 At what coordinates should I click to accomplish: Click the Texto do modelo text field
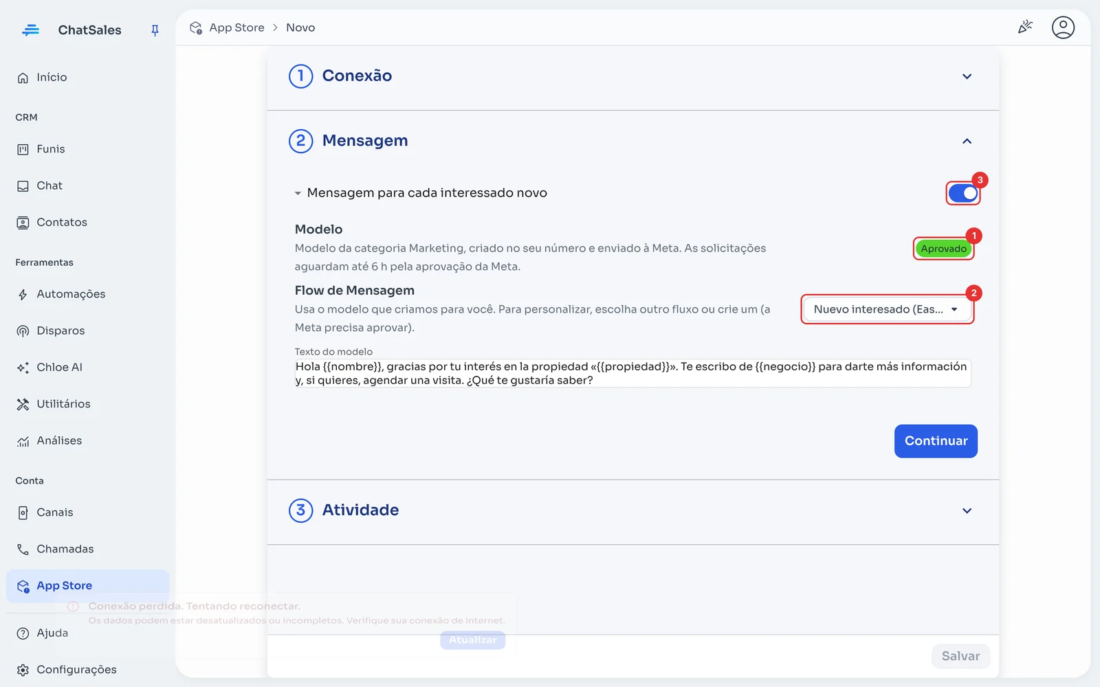point(632,373)
